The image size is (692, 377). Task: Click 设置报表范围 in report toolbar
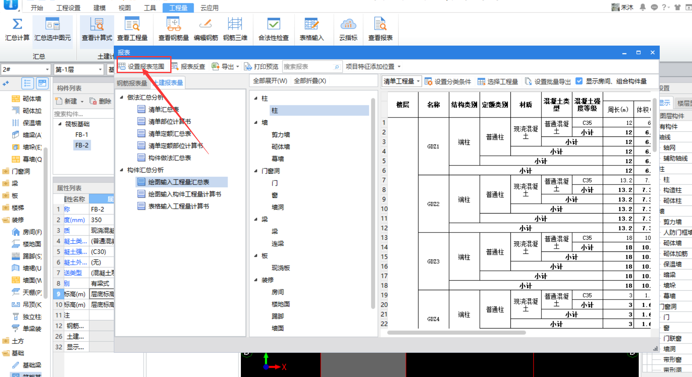(x=141, y=67)
